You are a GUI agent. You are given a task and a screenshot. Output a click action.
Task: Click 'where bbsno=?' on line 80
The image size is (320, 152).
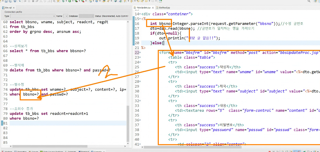[x=24, y=118]
